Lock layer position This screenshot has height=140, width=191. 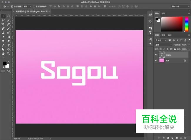click(167, 49)
